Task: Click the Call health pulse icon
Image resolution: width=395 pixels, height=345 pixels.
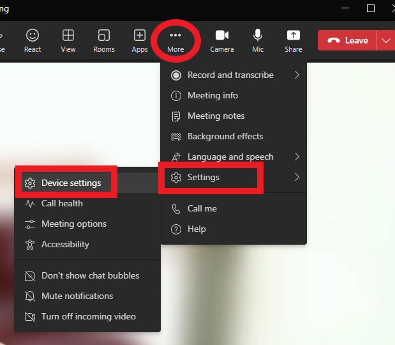Action: [x=30, y=204]
